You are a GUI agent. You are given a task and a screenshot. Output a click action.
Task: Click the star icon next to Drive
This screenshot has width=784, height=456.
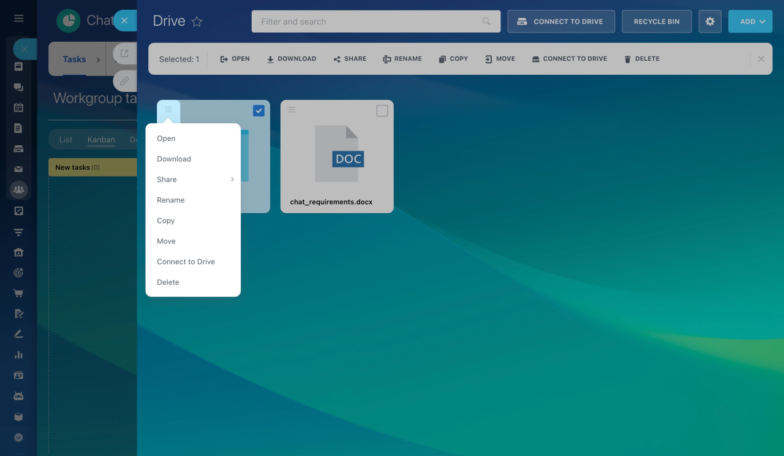tap(197, 22)
